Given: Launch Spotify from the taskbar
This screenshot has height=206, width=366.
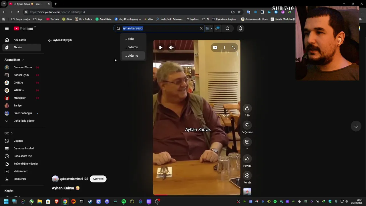Looking at the screenshot, I should [124, 201].
